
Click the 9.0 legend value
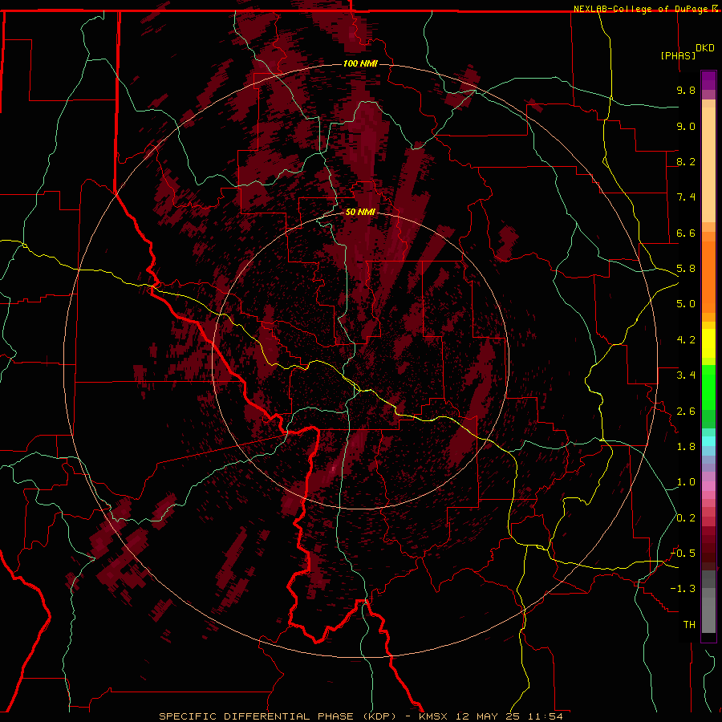[686, 126]
